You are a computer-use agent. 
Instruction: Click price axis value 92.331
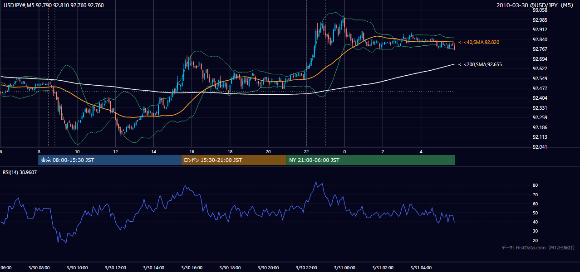[x=541, y=108]
